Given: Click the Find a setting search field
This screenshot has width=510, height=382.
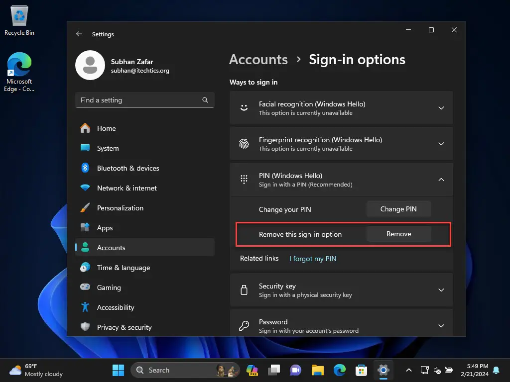Looking at the screenshot, I should click(x=145, y=100).
